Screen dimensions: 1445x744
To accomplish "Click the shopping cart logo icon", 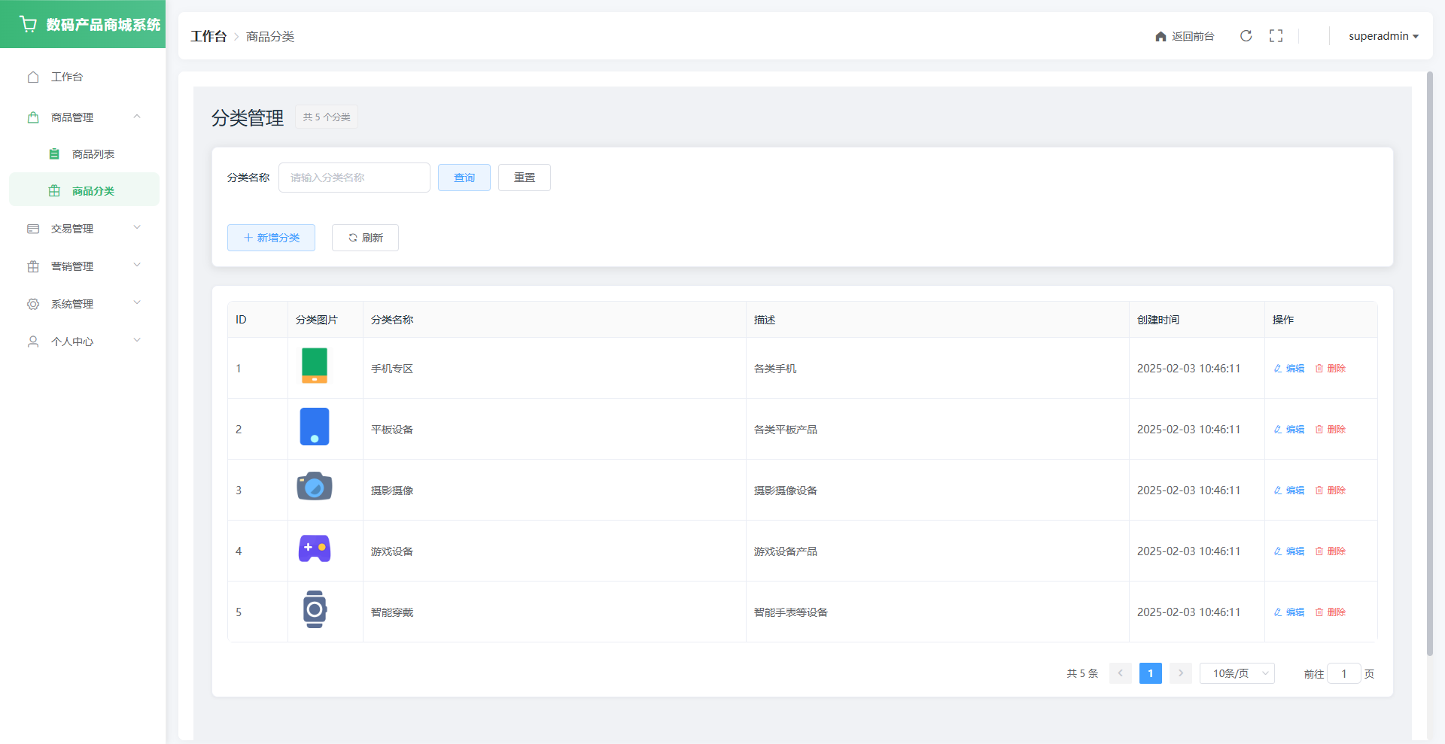I will 29,24.
